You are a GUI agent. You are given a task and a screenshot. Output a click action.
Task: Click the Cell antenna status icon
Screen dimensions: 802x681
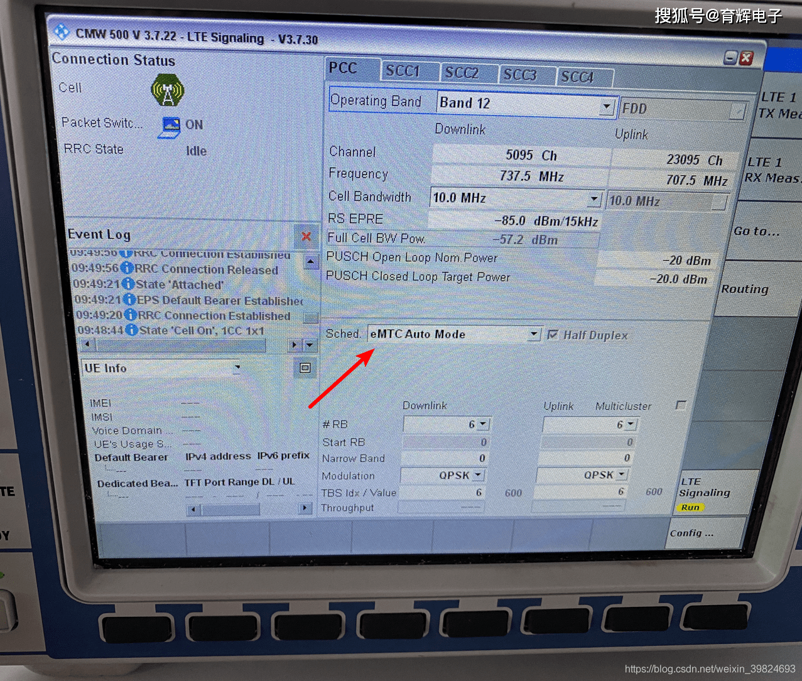pyautogui.click(x=166, y=90)
